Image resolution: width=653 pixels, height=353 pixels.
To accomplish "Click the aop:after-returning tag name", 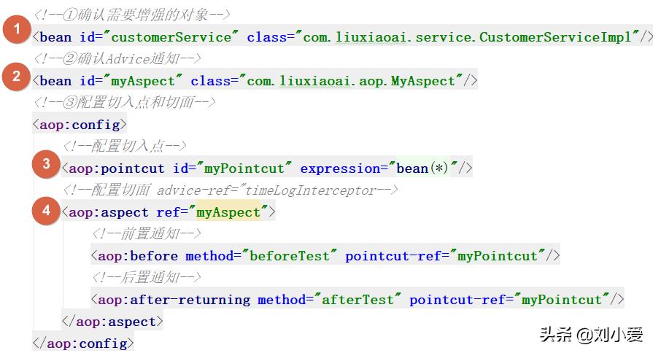I will 174,300.
